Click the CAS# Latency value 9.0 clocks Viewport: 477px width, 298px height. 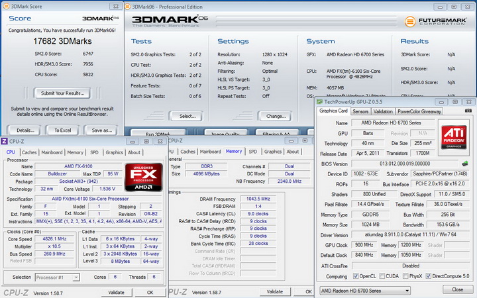pos(258,214)
